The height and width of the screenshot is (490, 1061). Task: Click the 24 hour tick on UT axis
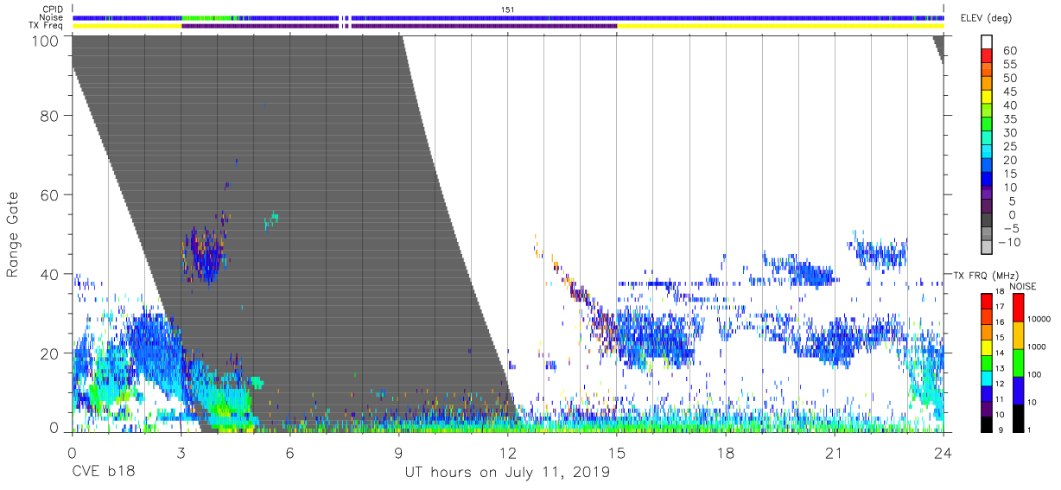pyautogui.click(x=943, y=452)
